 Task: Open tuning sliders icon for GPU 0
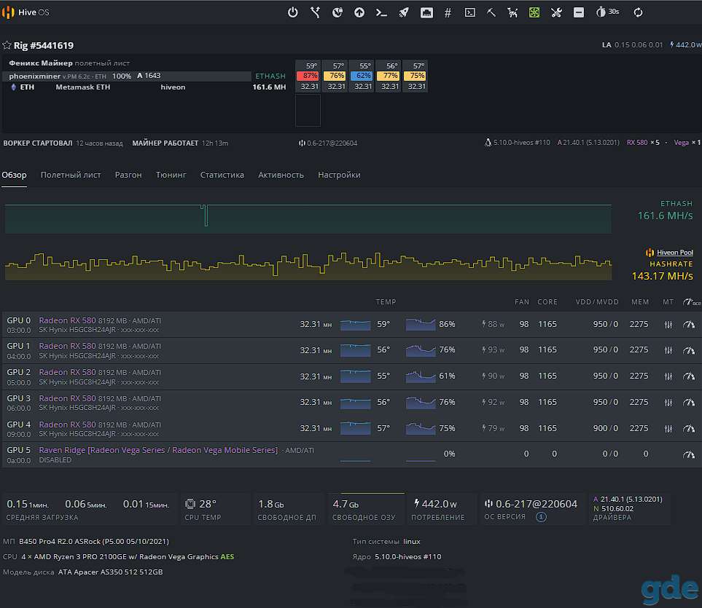coord(668,325)
